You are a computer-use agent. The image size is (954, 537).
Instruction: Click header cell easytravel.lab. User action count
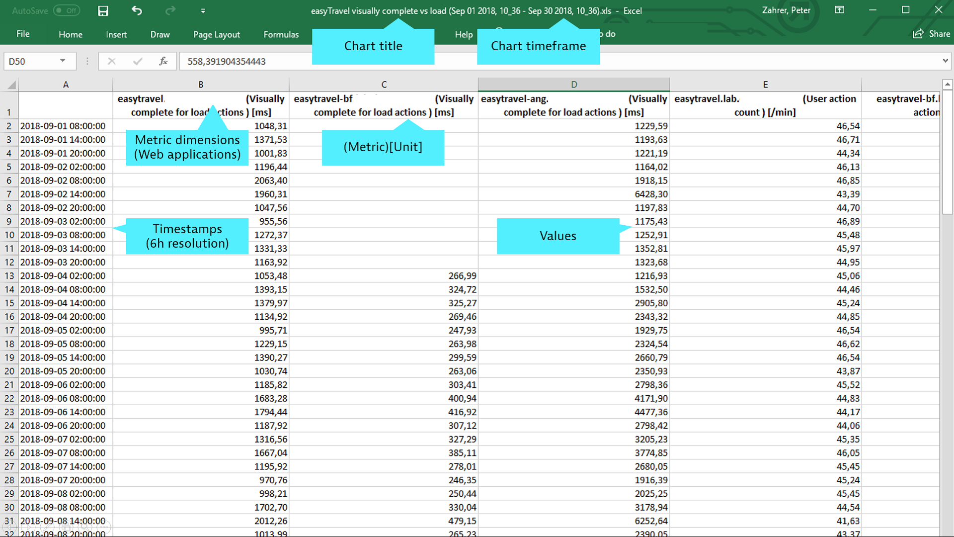coord(765,105)
